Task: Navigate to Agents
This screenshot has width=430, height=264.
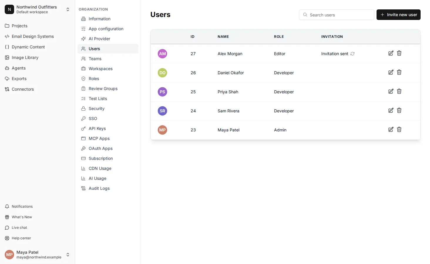Action: tap(38, 68)
